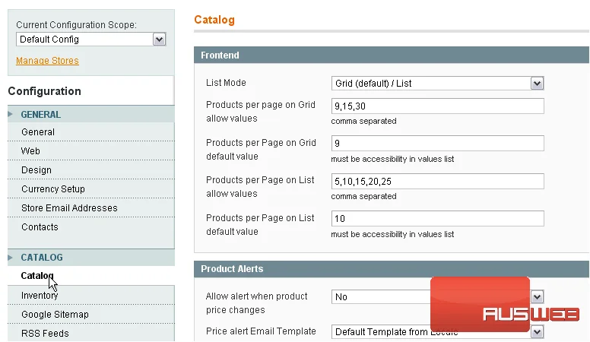Open Currency Setup settings

[x=91, y=189]
